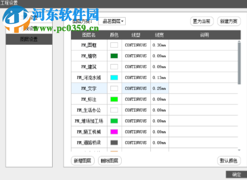Click the 线宽 column header
Image resolution: width=247 pixels, height=180 pixels.
pos(159,35)
